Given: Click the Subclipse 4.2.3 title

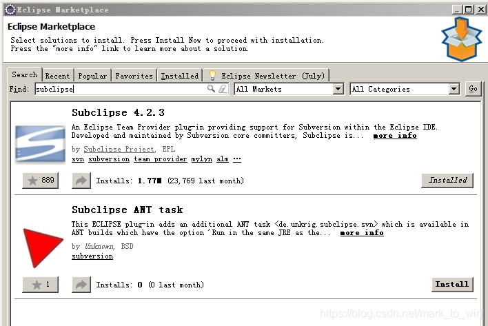Looking at the screenshot, I should tap(118, 112).
